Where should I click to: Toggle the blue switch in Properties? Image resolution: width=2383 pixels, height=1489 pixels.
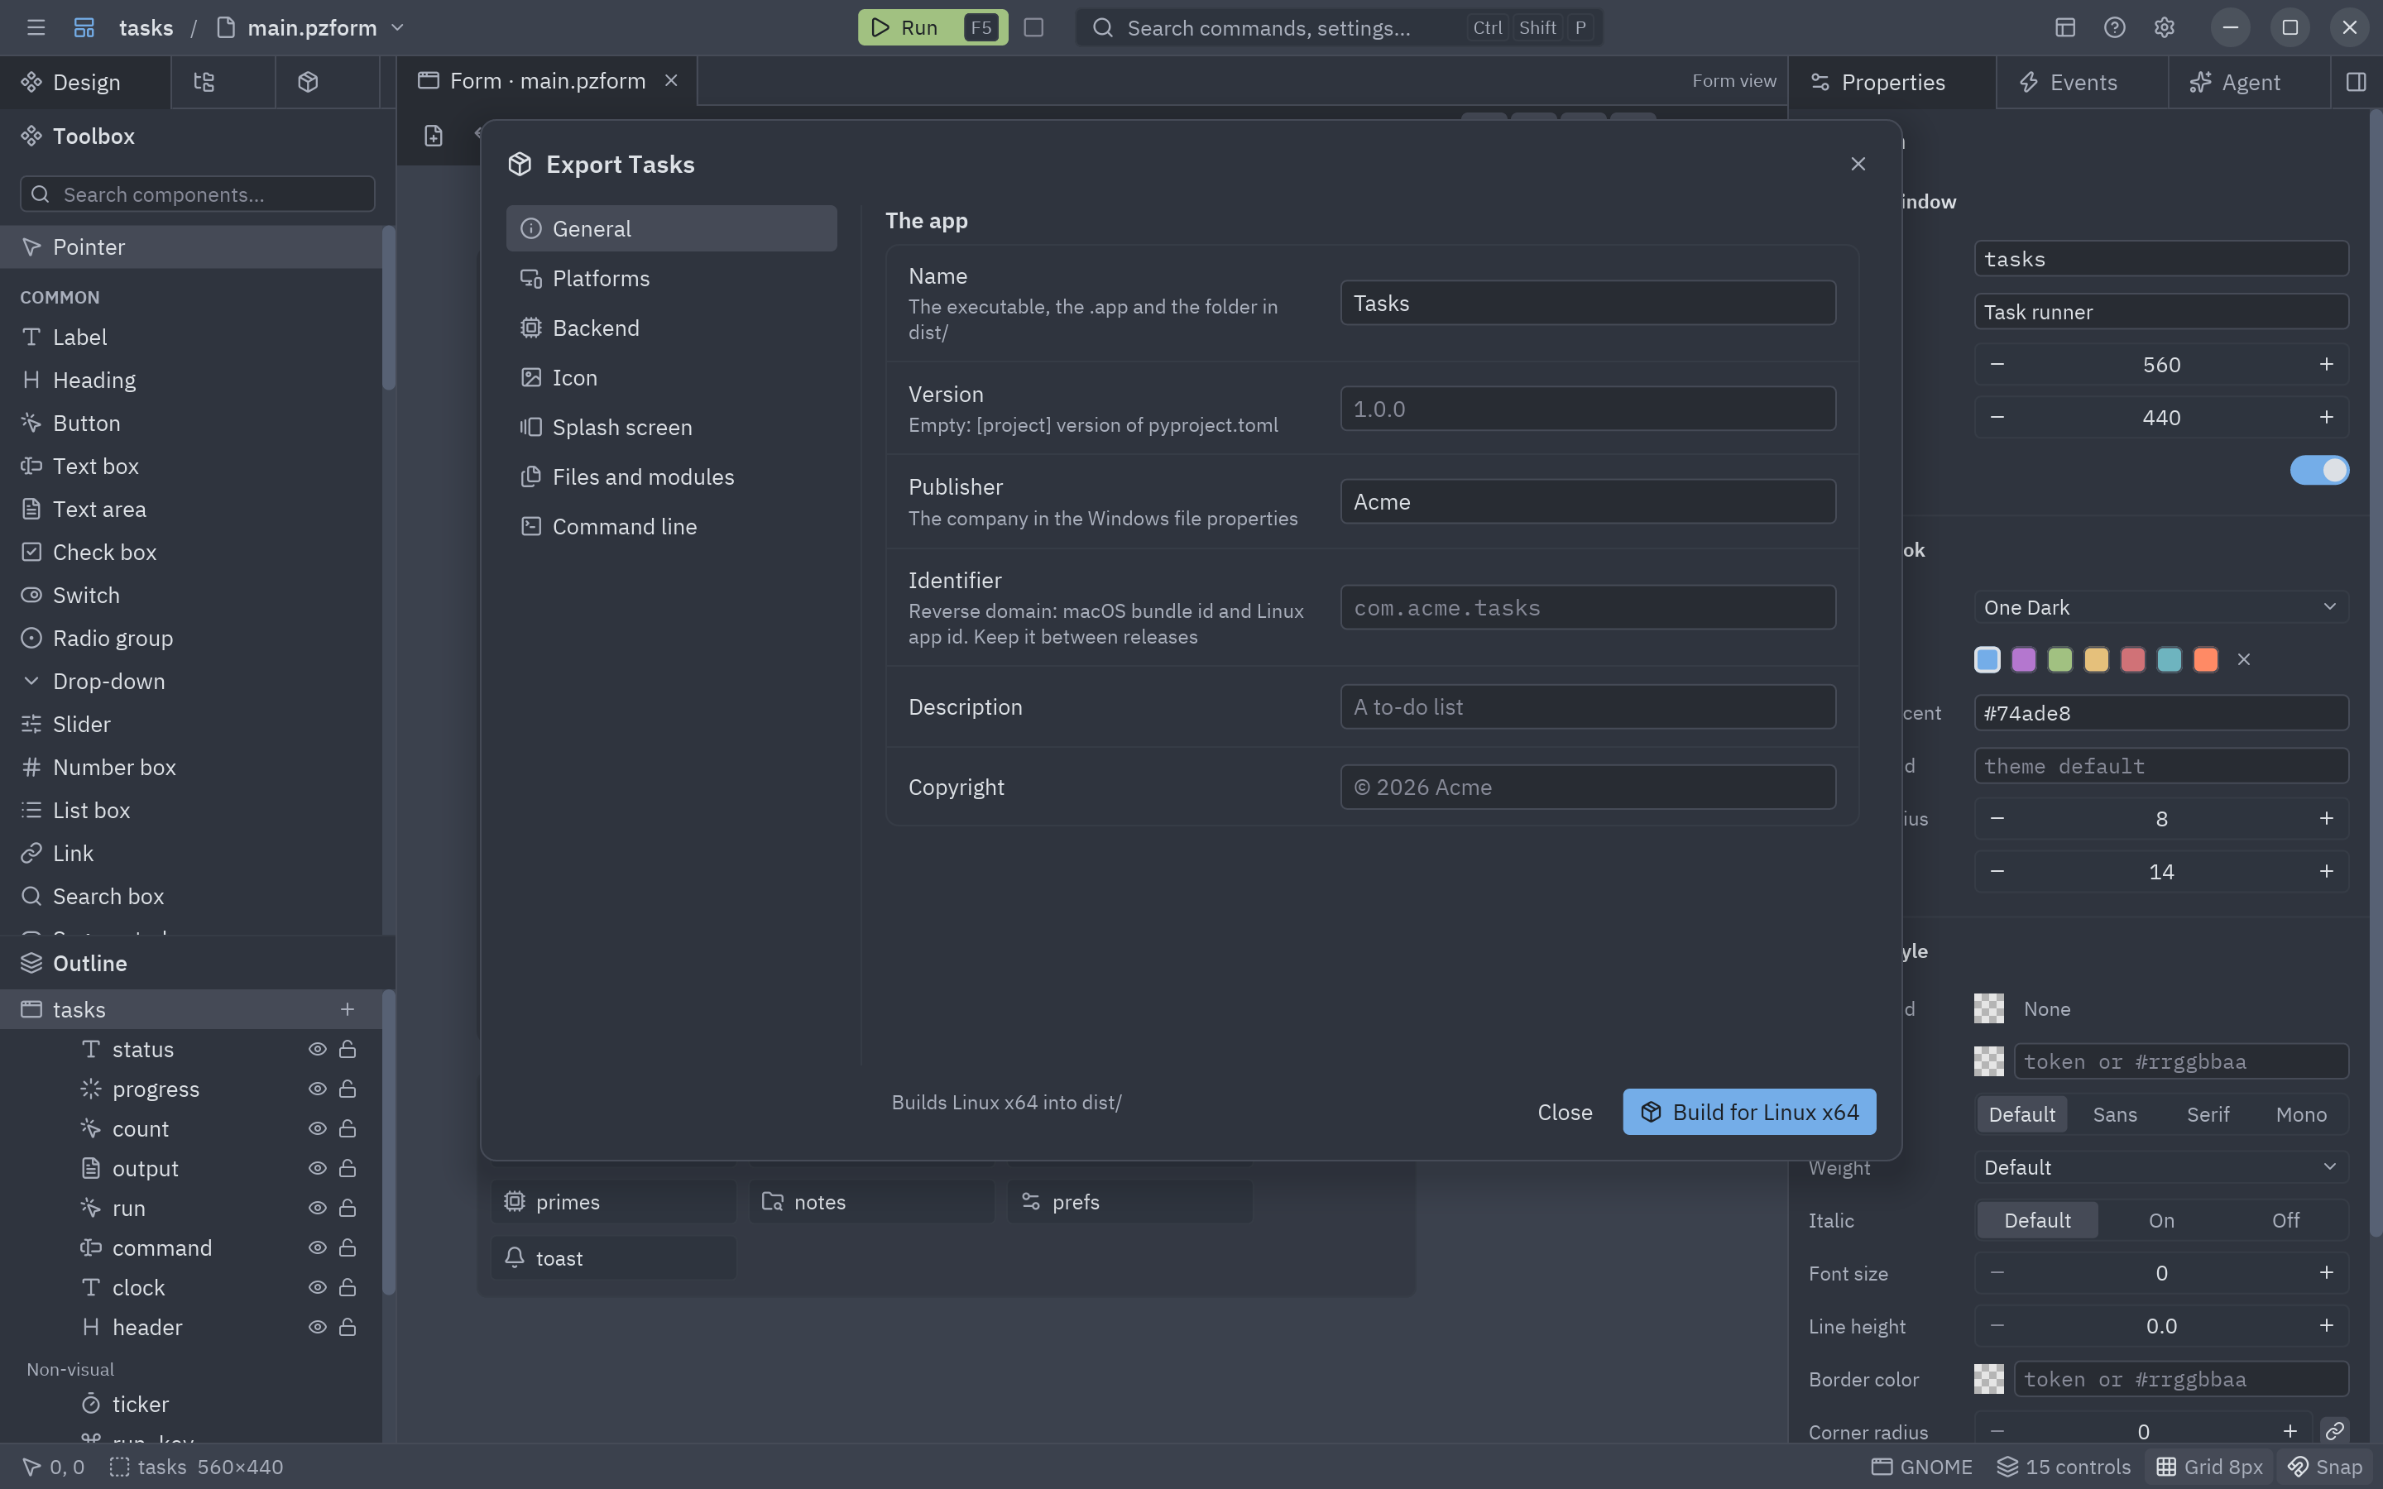[x=2319, y=470]
